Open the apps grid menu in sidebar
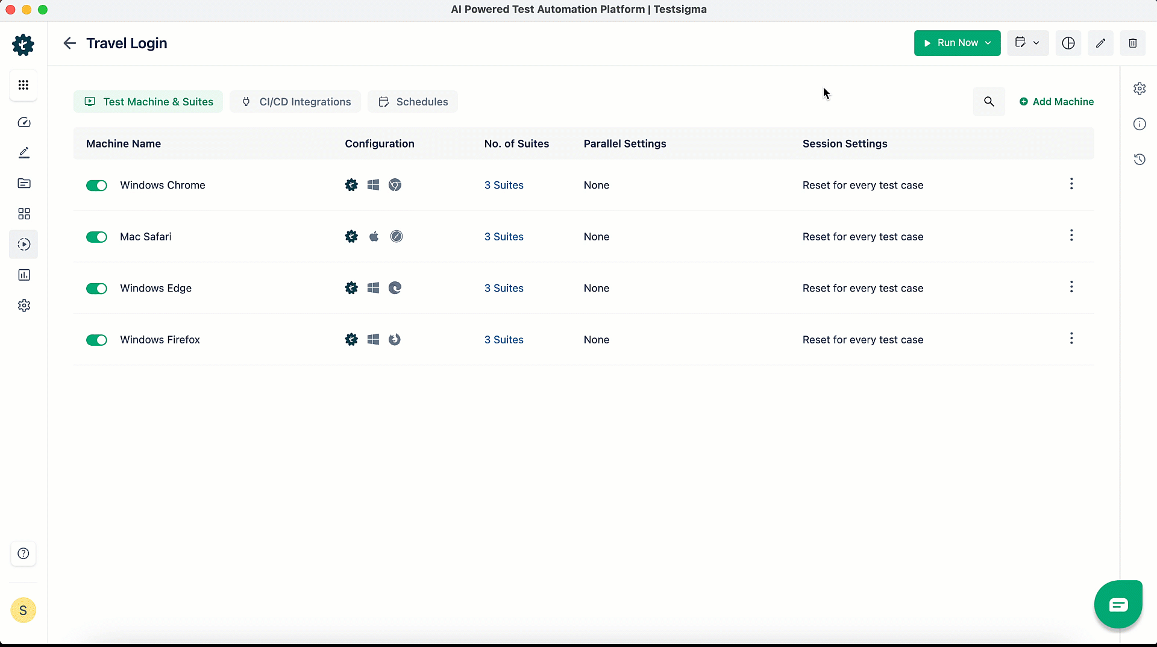1157x647 pixels. click(x=24, y=85)
